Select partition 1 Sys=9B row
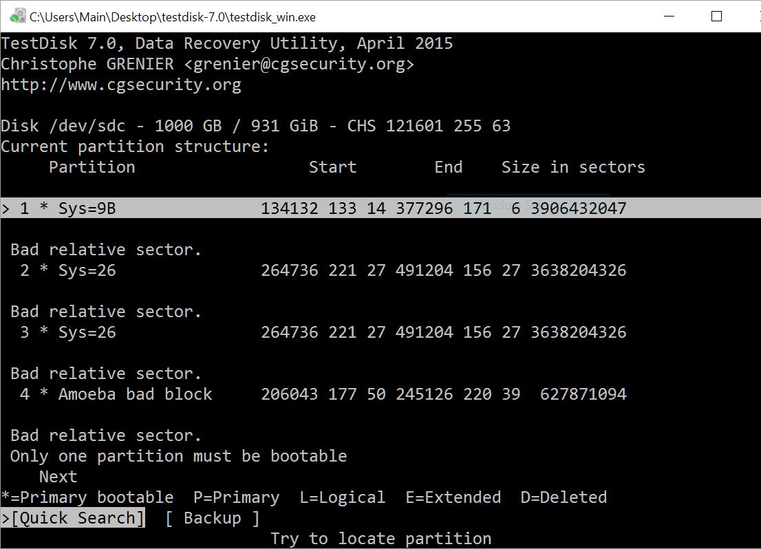This screenshot has width=761, height=549. tap(380, 208)
